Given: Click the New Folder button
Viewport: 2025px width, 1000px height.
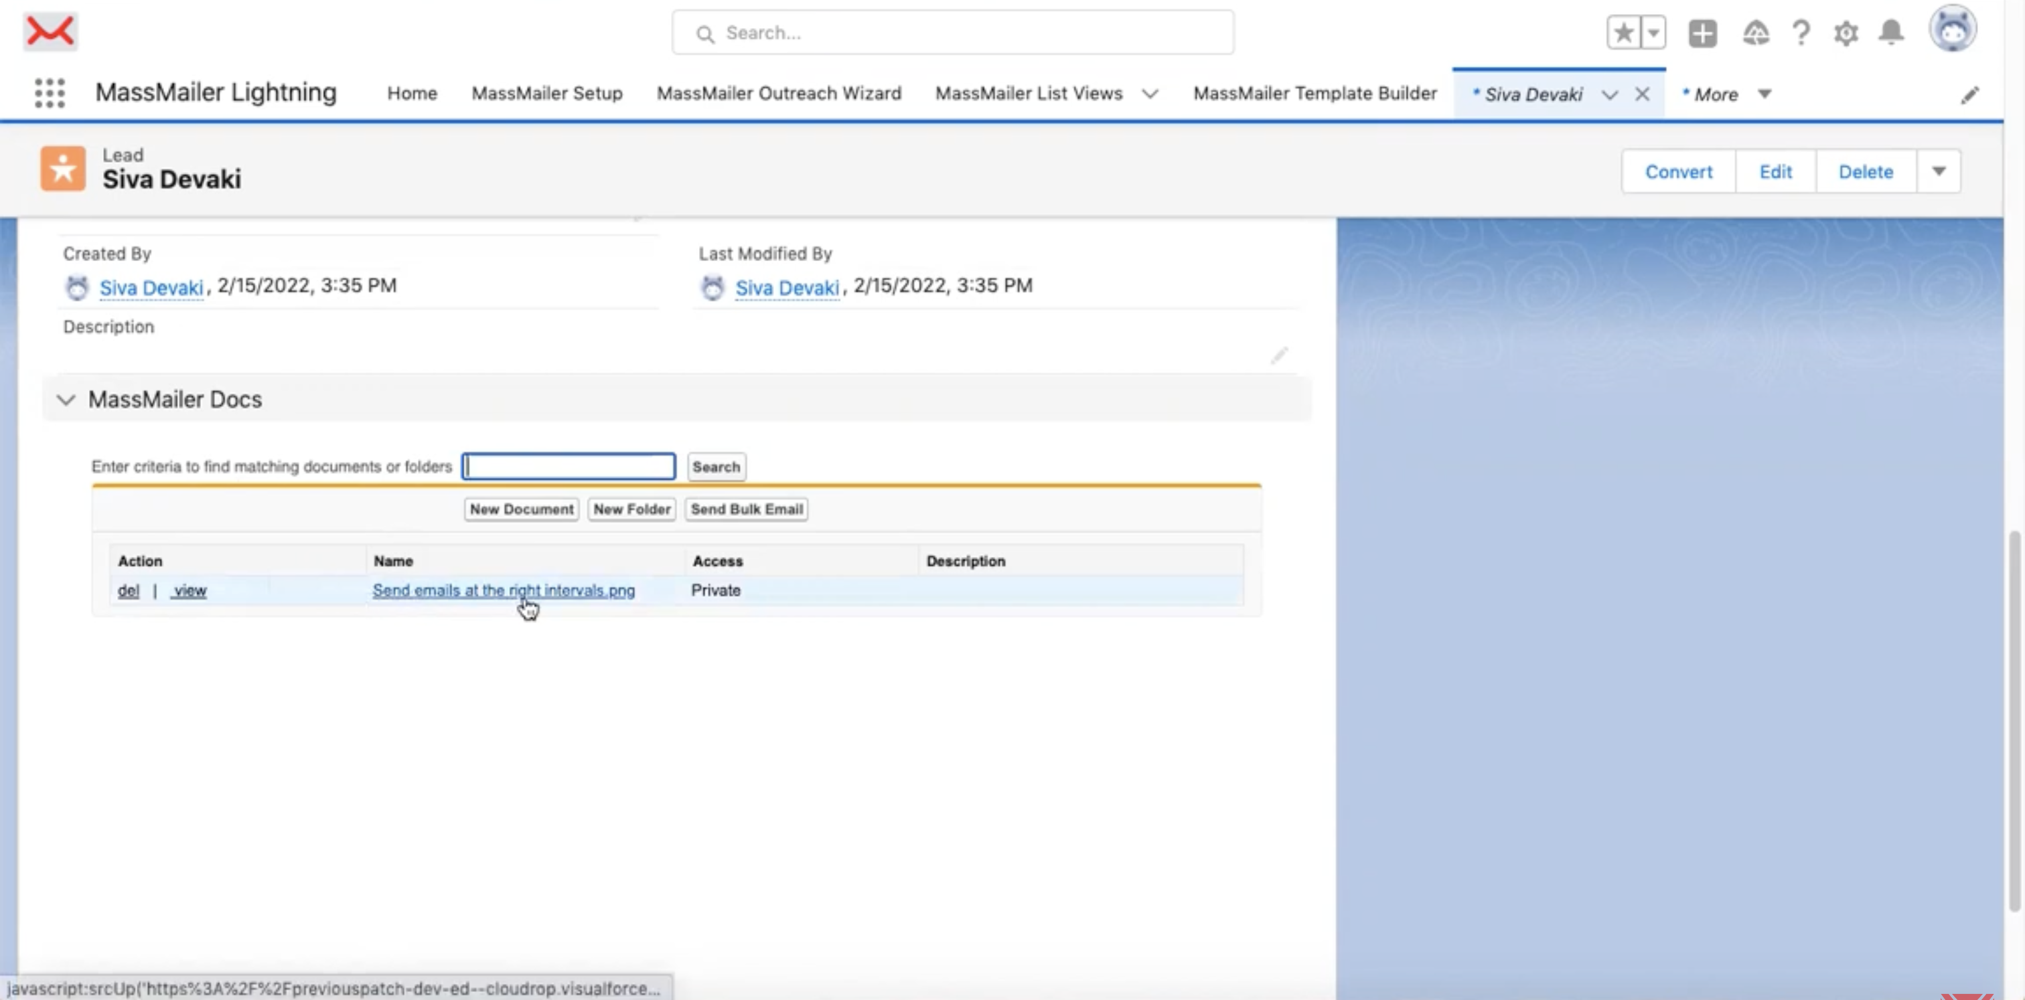Looking at the screenshot, I should point(632,509).
